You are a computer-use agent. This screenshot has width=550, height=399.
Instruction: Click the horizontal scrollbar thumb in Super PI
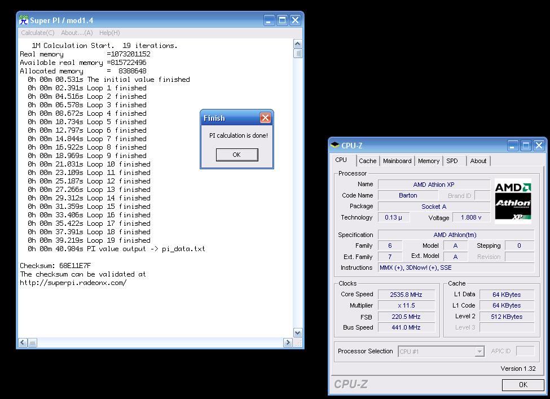[x=32, y=343]
